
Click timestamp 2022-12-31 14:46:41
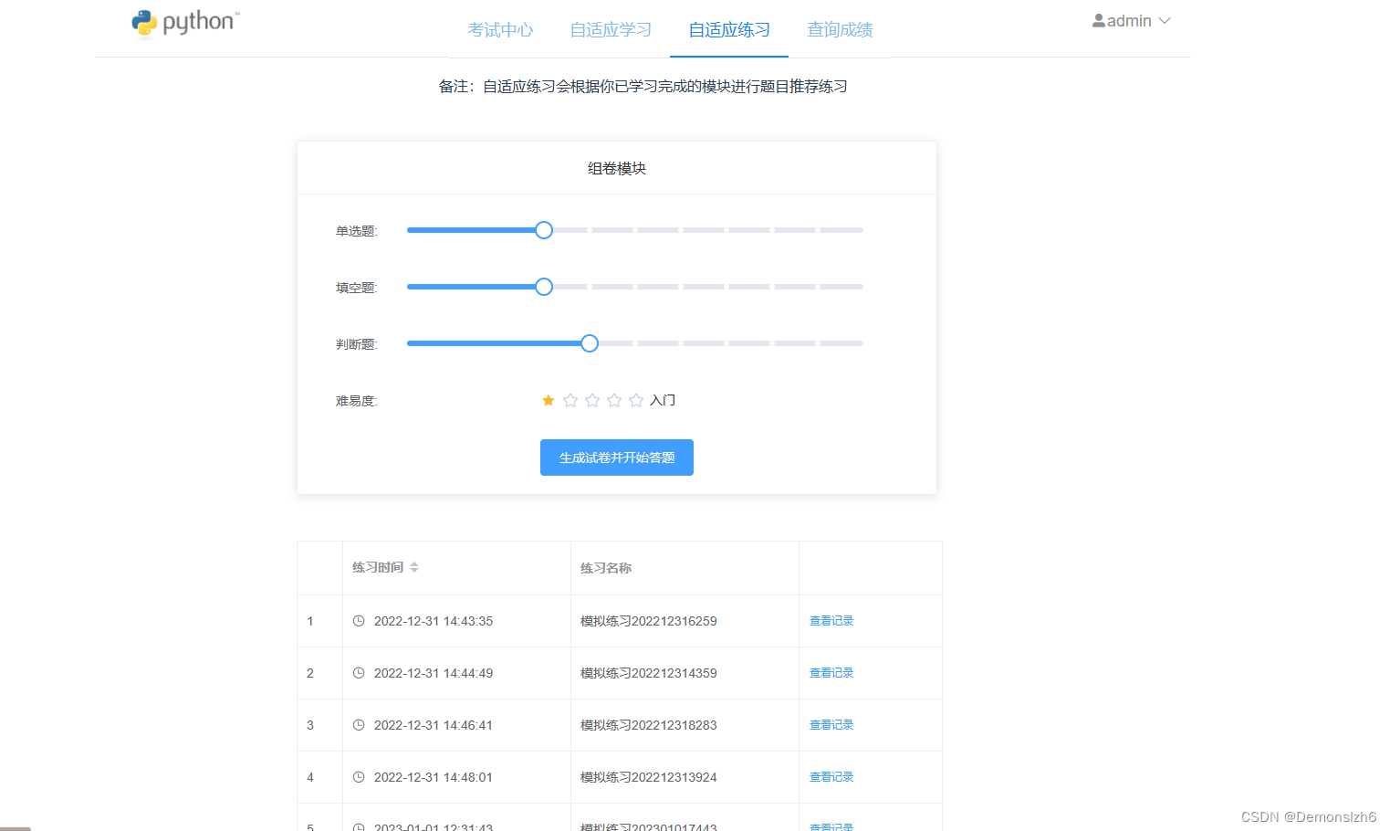pyautogui.click(x=434, y=725)
